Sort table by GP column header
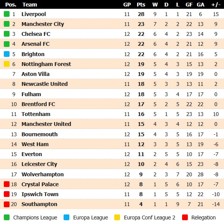Viewport: 224px width, 224px height. pos(127,5)
